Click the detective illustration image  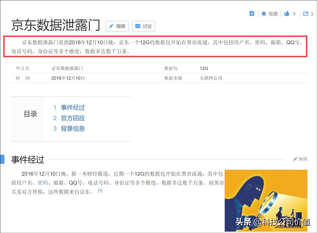pyautogui.click(x=266, y=200)
